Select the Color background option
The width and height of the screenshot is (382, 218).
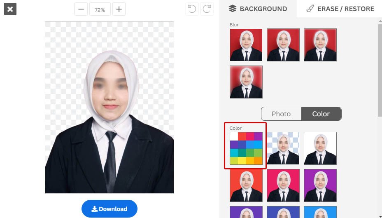pos(321,114)
